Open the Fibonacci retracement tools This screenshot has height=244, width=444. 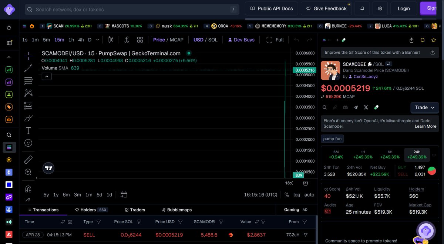(28, 81)
